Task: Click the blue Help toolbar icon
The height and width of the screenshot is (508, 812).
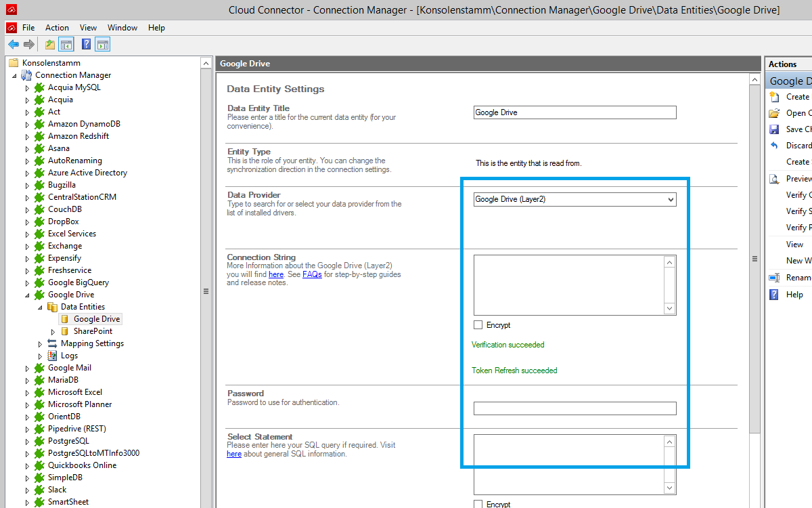Action: 86,45
